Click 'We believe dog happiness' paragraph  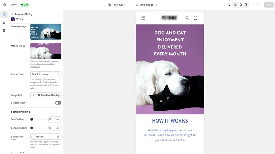click(x=170, y=135)
